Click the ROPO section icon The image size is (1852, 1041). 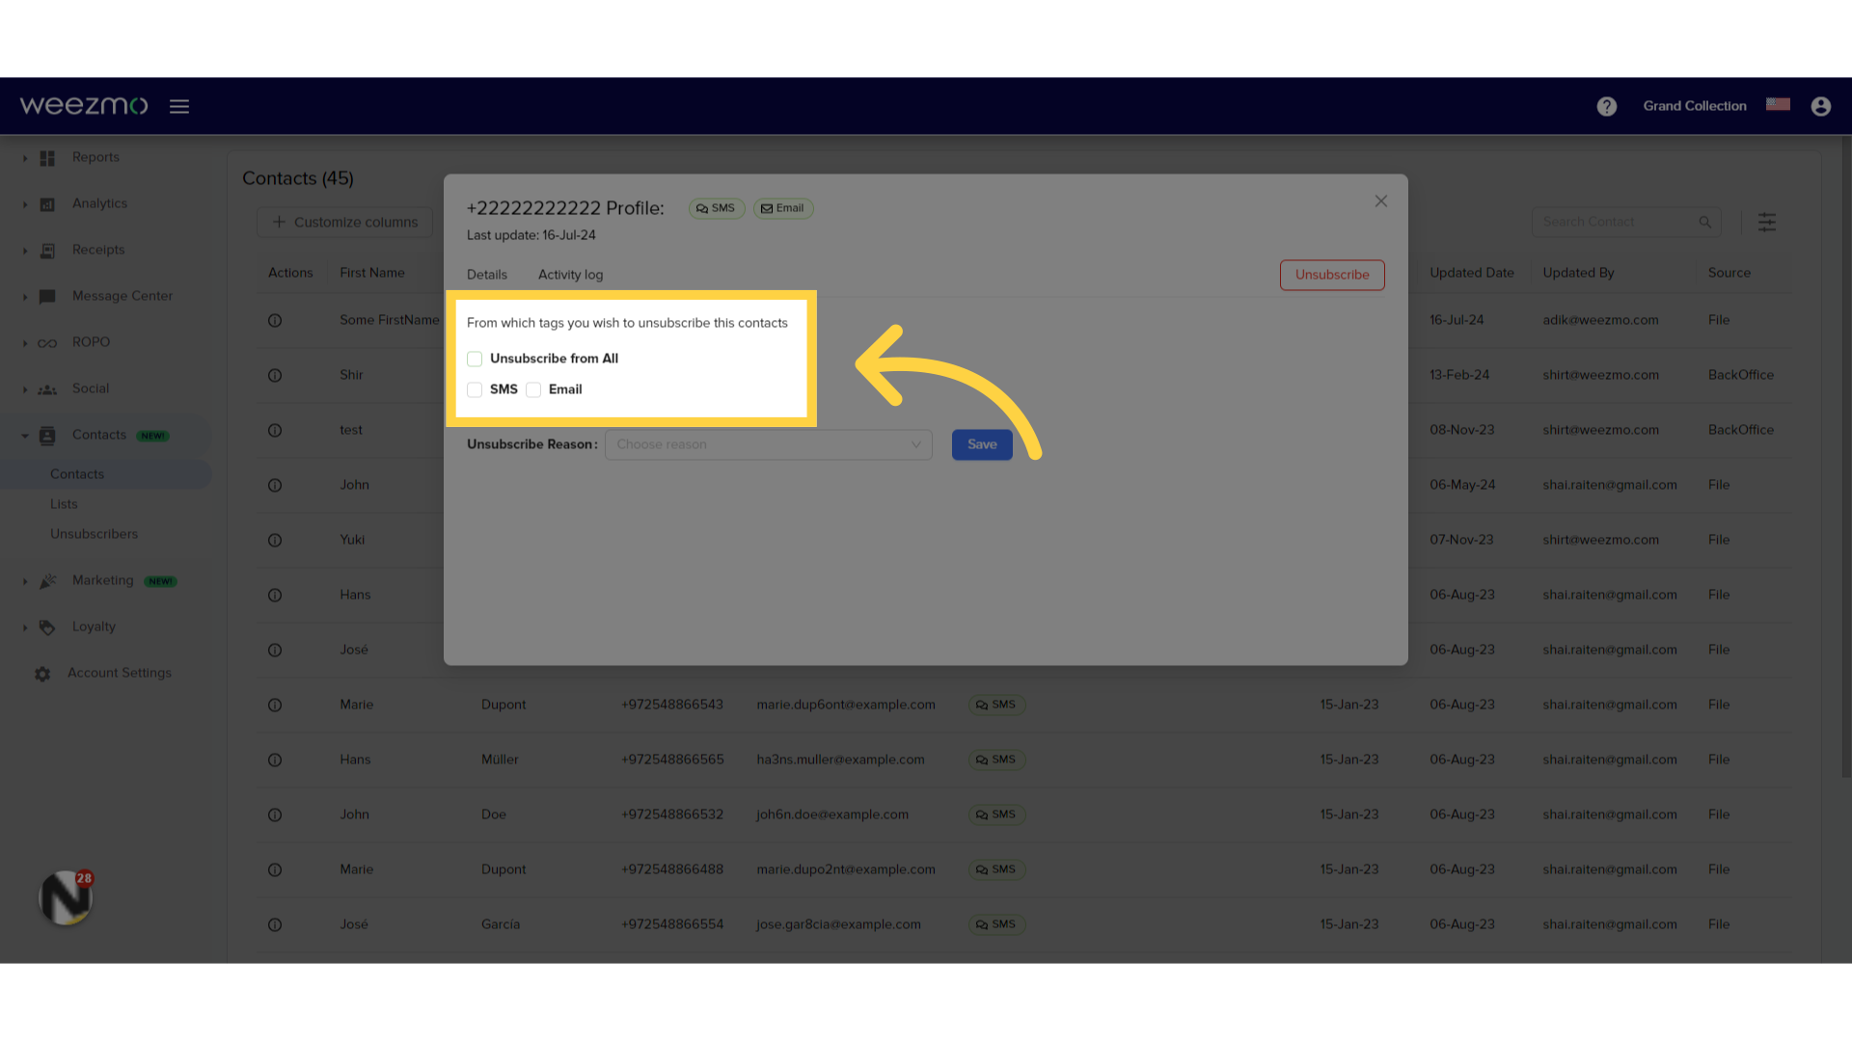[47, 342]
